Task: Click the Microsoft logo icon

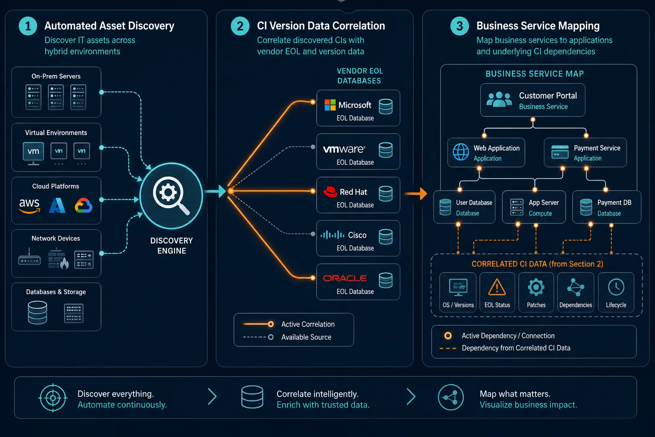Action: [x=330, y=105]
